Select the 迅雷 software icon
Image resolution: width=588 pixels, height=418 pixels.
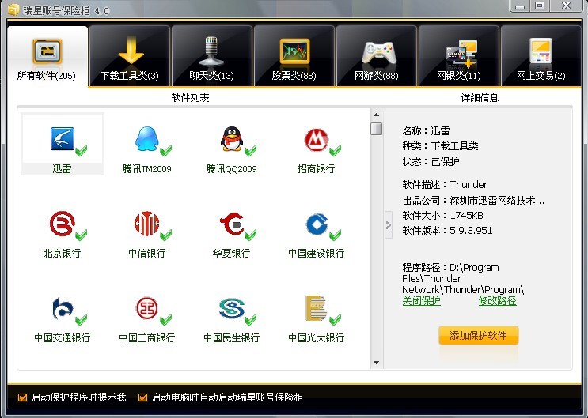[63, 138]
